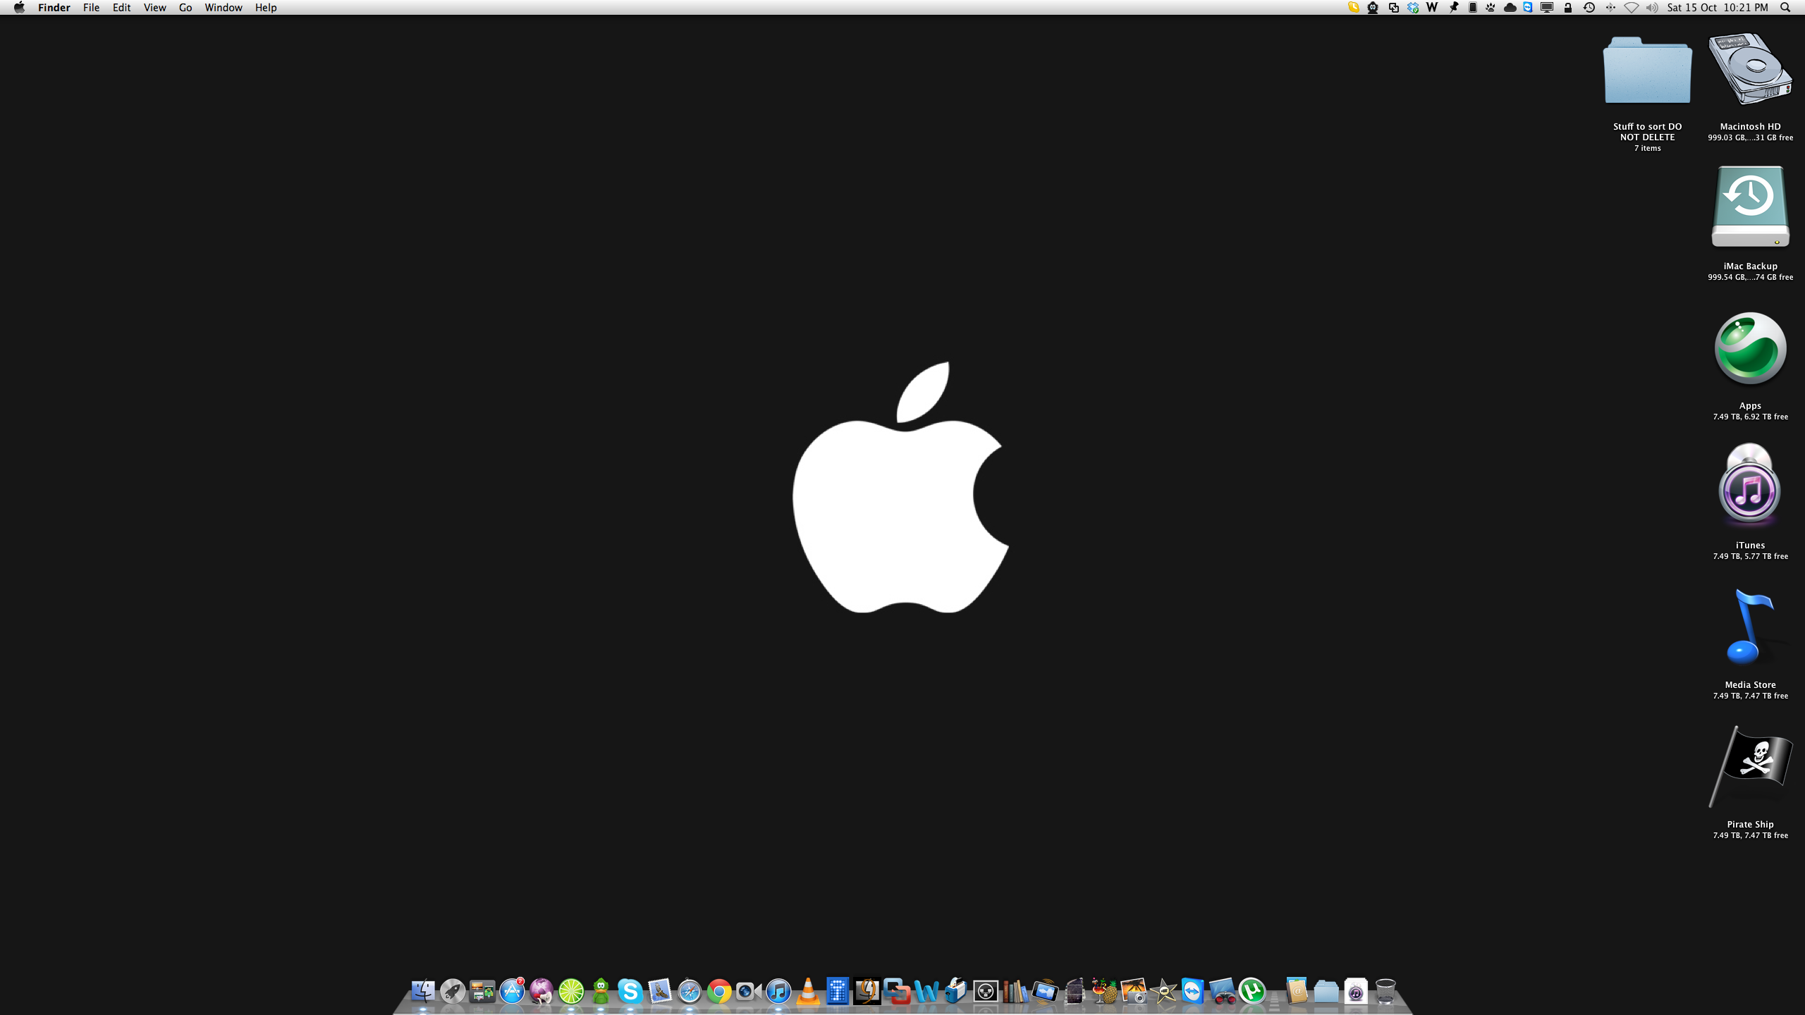Image resolution: width=1805 pixels, height=1015 pixels.
Task: Open the VLC traffic cone icon
Action: tap(808, 992)
